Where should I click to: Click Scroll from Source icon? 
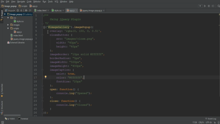18,10
